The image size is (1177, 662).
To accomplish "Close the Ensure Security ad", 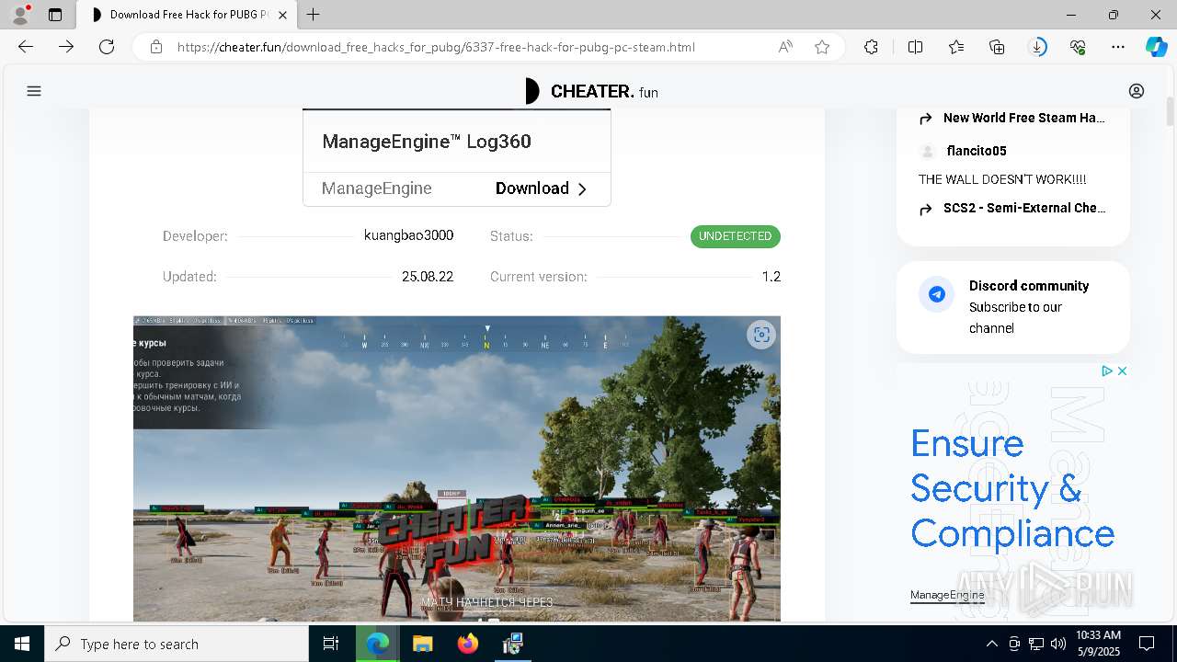I will (x=1122, y=371).
